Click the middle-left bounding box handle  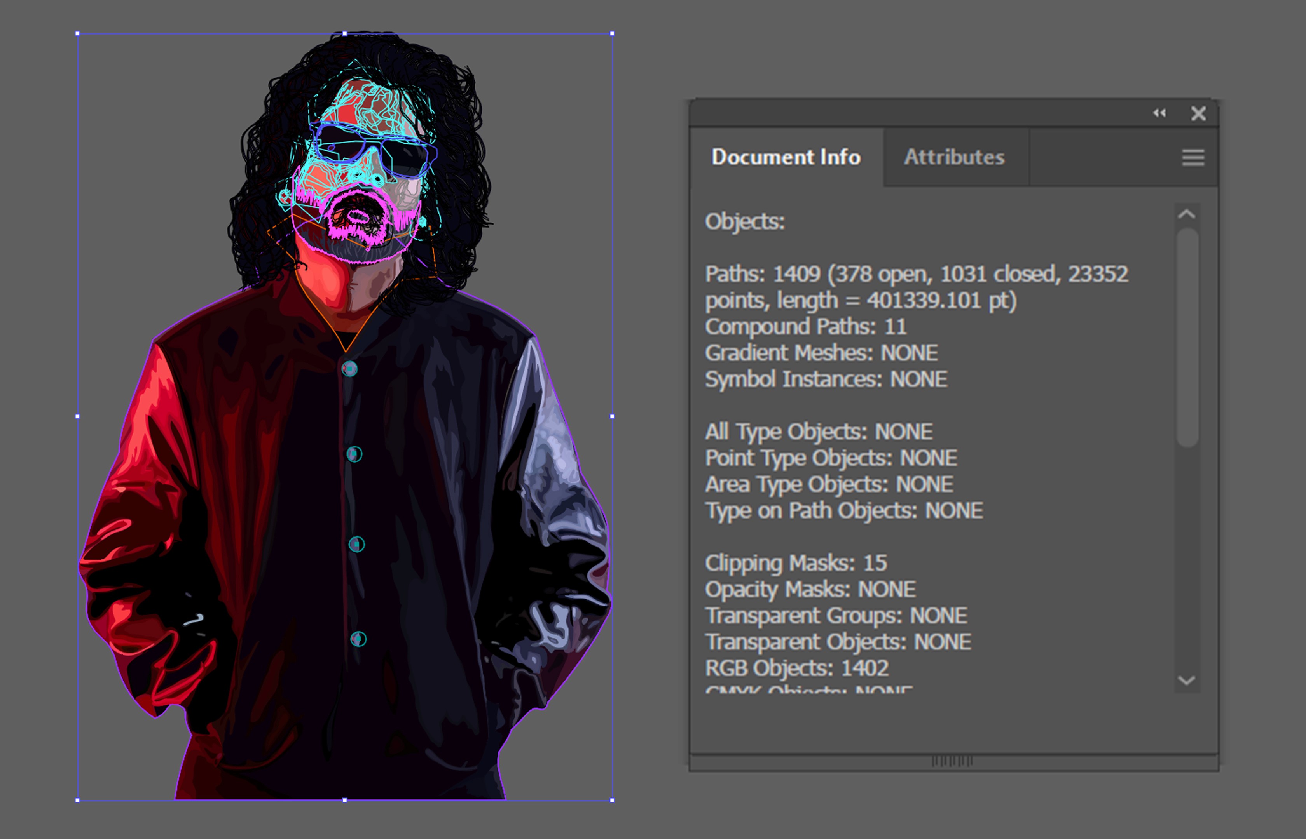click(77, 416)
